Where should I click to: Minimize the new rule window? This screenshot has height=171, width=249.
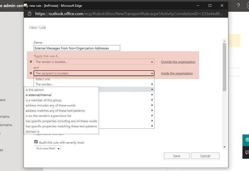[198, 5]
